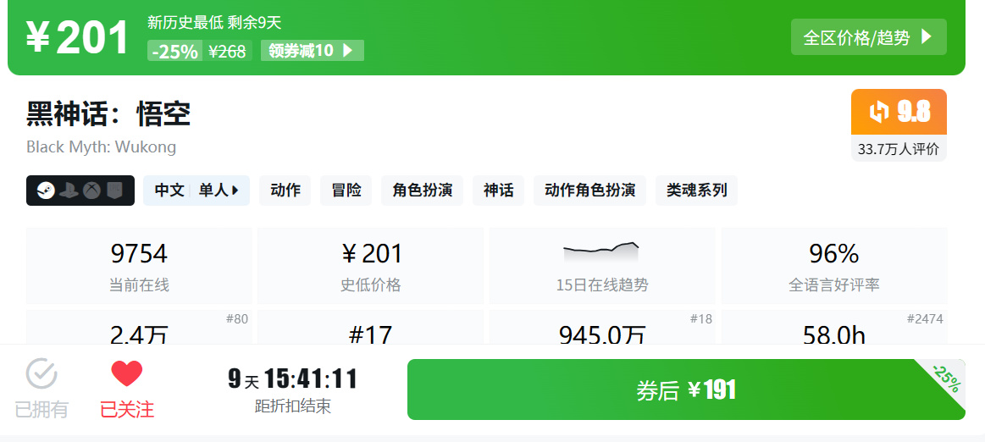The width and height of the screenshot is (985, 442).
Task: Click the 15:41:11 countdown timer
Action: tap(310, 378)
